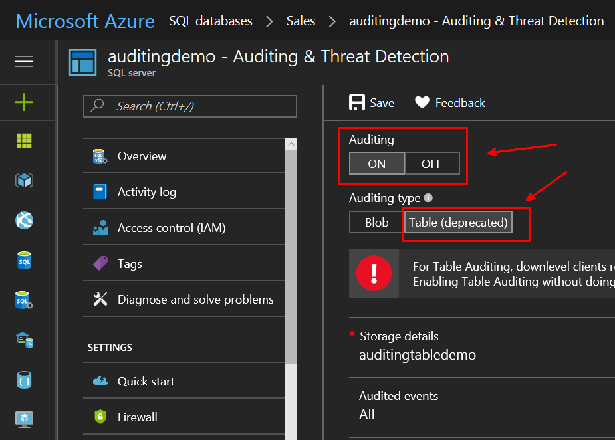Viewport: 615px width, 440px height.
Task: Focus the Search (Ctrl+/) field
Action: point(190,106)
